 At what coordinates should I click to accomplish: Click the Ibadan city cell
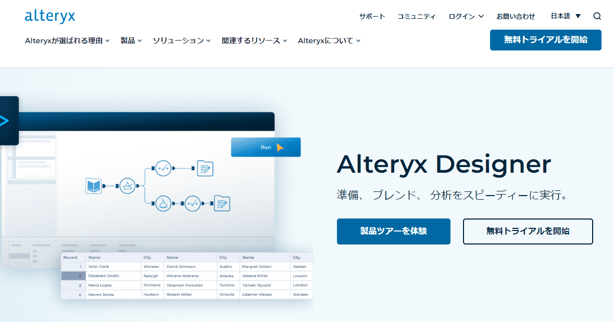coord(302,266)
